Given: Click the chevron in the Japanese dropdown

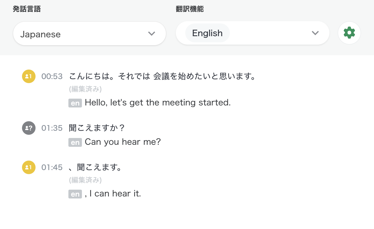Looking at the screenshot, I should click(x=151, y=33).
